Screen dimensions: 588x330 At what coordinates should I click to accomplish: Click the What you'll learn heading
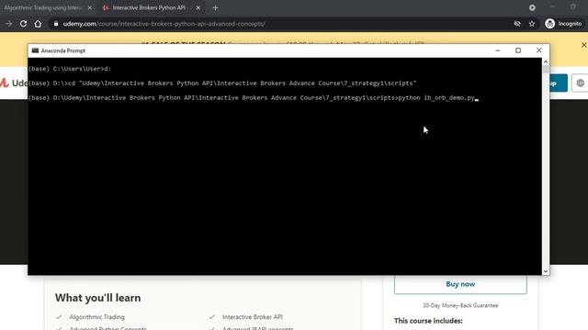tap(98, 298)
